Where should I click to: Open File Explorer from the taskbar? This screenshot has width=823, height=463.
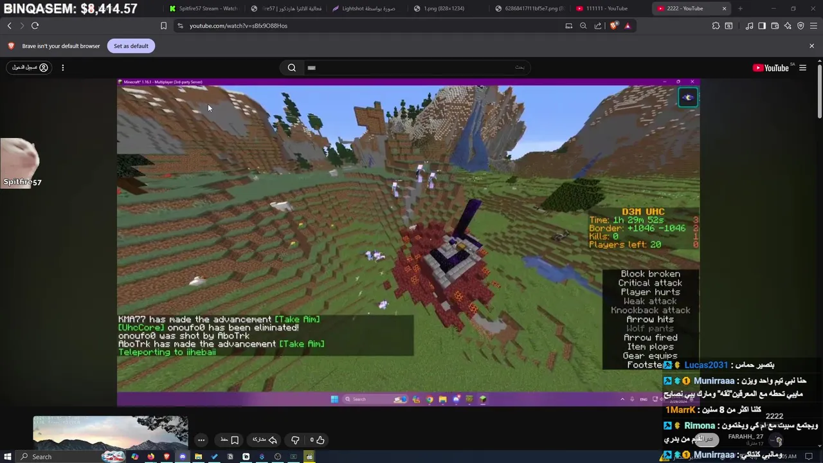click(198, 457)
